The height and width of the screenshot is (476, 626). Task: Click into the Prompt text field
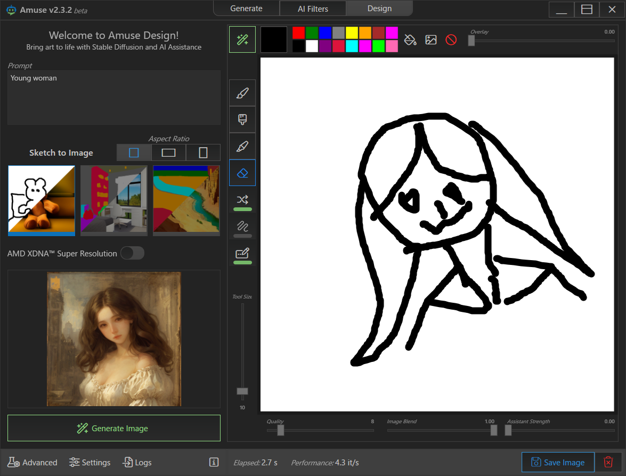[114, 98]
